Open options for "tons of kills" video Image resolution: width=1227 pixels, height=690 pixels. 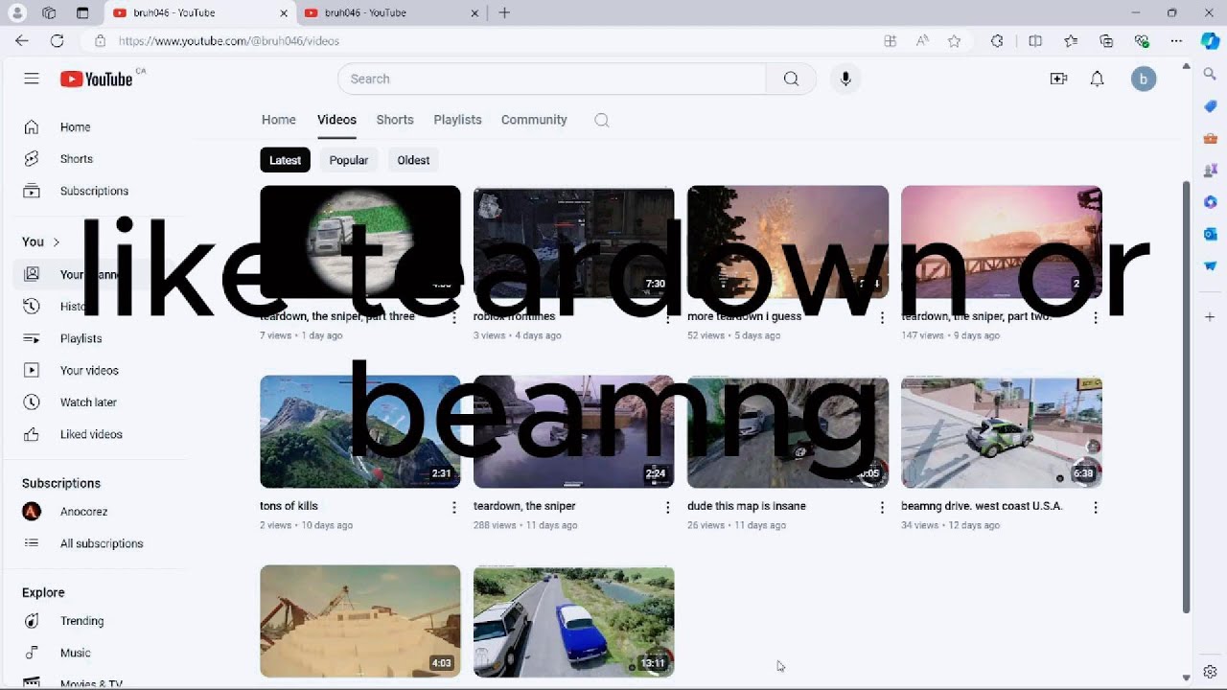pos(454,507)
